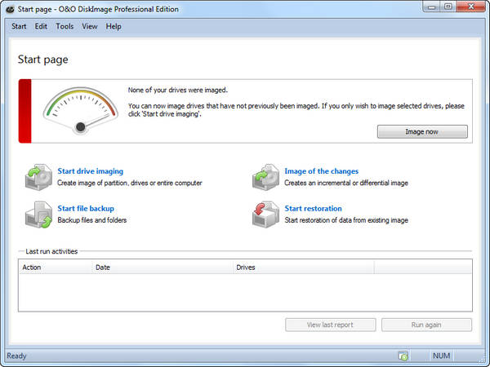Click the Start drive imaging icon
Screen dimensions: 490x367
tap(36, 177)
